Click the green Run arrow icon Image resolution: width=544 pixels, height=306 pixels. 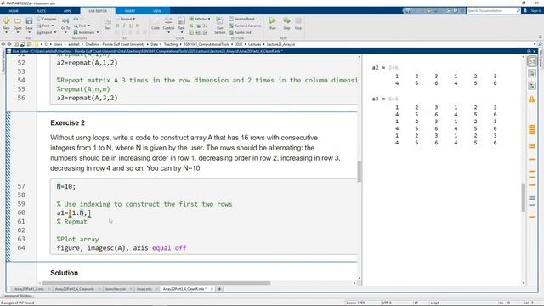click(x=273, y=21)
